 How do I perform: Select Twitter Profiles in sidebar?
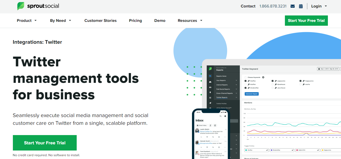(x=222, y=103)
